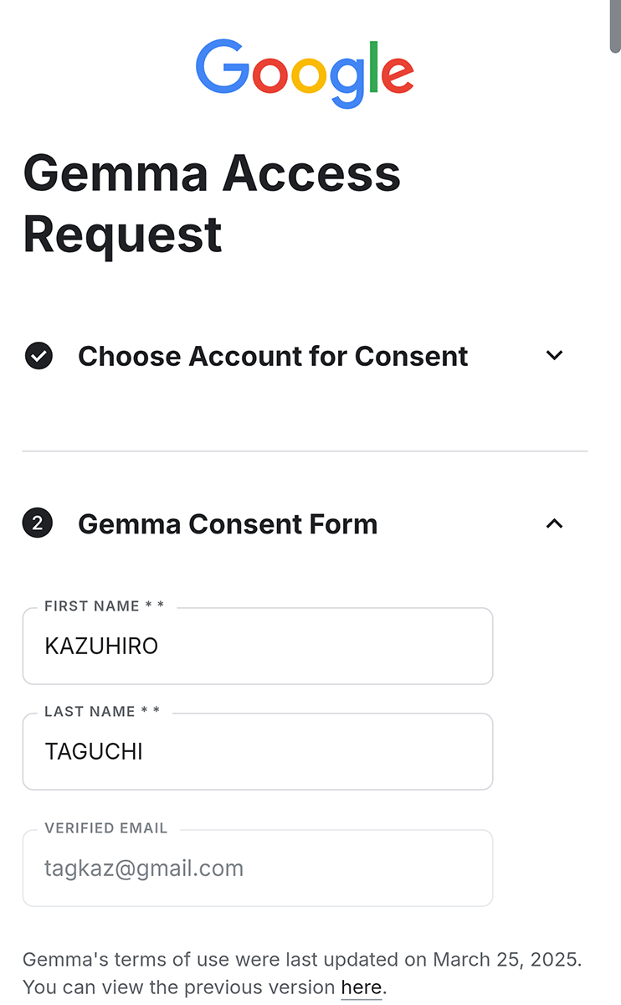Click the required asterisks beside LAST NAME
This screenshot has width=621, height=1005.
(151, 712)
